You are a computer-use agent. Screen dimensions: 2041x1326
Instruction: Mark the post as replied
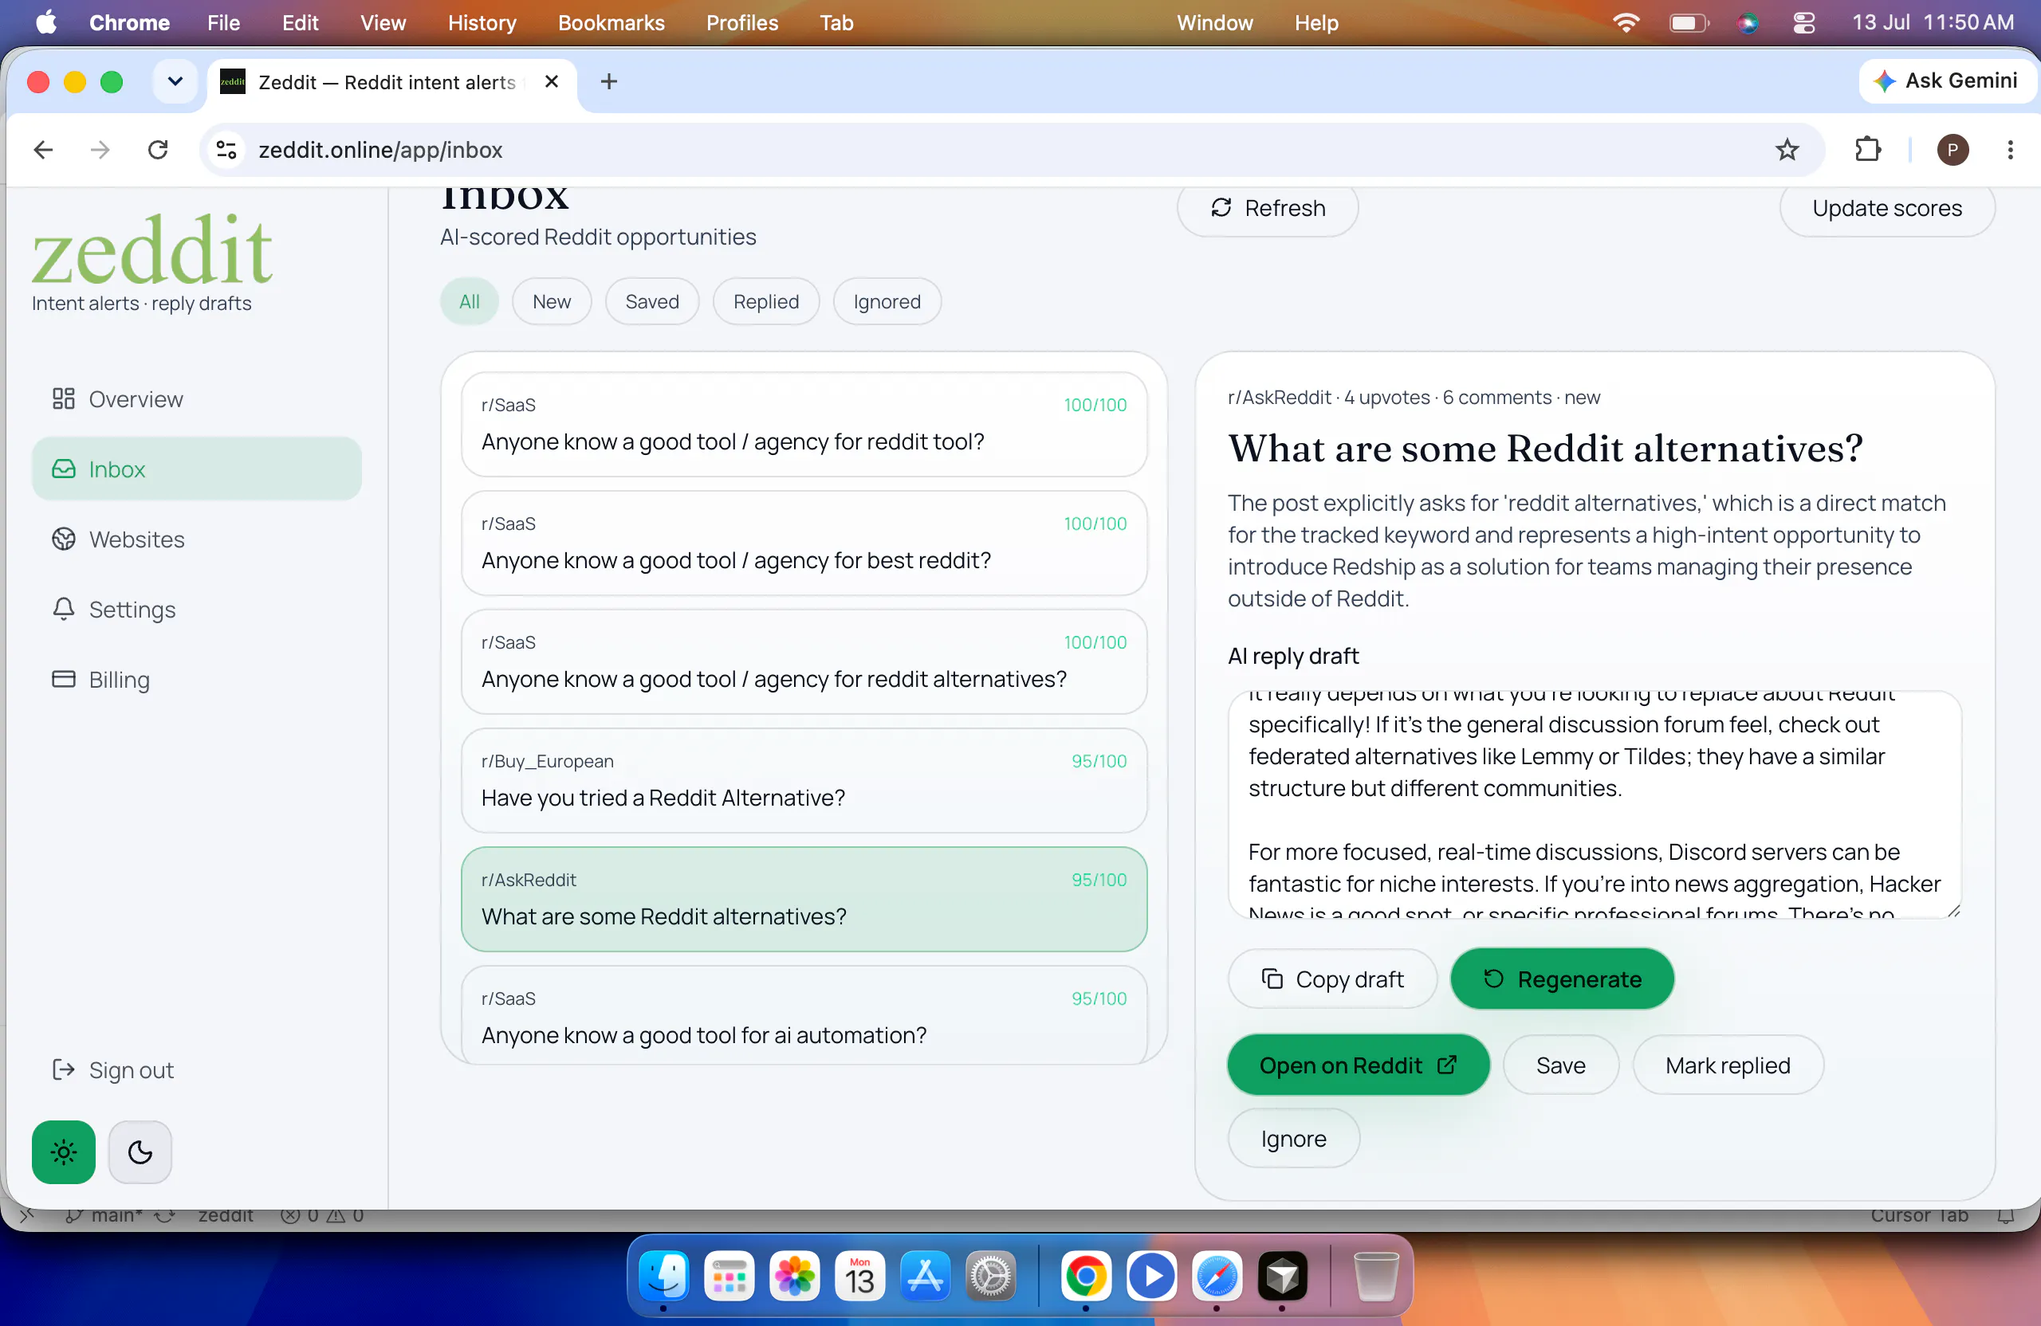[x=1727, y=1065]
